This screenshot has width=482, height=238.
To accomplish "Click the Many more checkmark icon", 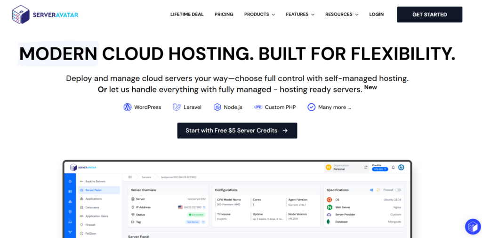I will 312,107.
